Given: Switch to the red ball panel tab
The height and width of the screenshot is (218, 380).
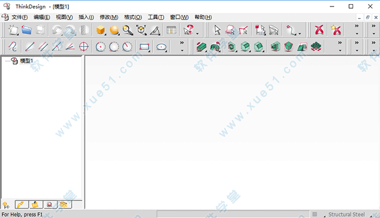Looking at the screenshot, I should [x=50, y=205].
